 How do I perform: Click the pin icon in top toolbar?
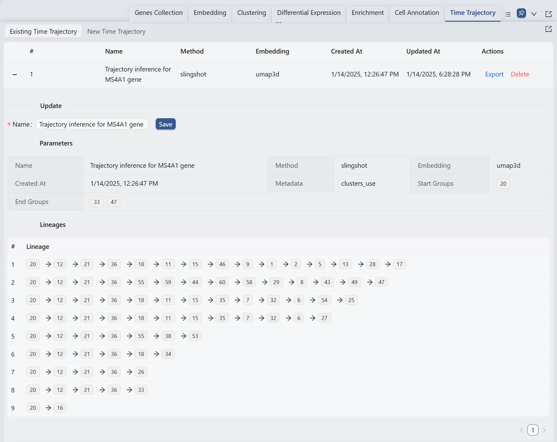[x=521, y=13]
